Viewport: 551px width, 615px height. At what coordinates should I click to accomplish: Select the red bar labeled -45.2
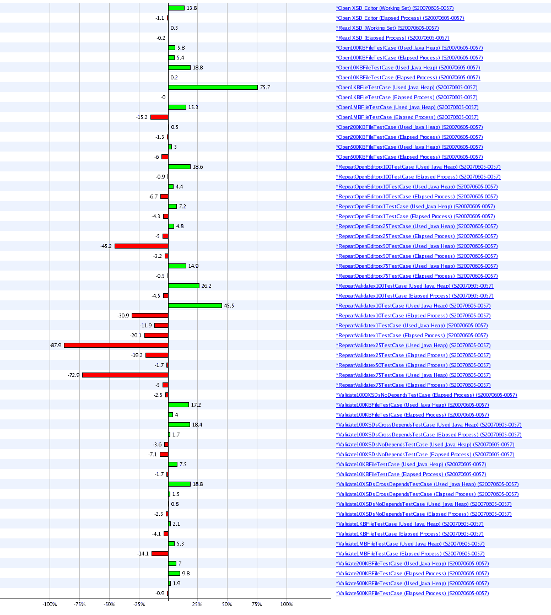click(x=142, y=246)
